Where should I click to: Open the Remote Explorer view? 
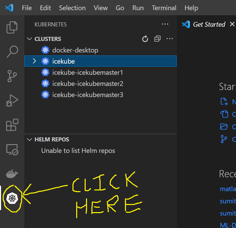pyautogui.click(x=12, y=149)
